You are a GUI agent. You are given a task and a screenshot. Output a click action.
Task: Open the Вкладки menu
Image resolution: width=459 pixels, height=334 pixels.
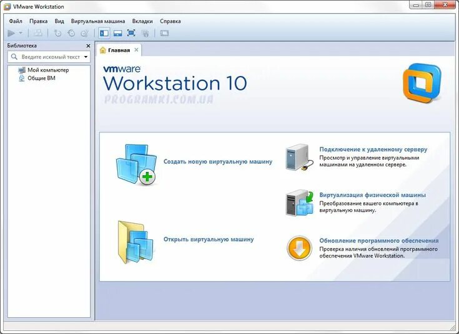click(142, 21)
